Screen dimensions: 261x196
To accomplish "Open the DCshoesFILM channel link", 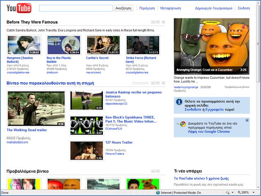I will tap(114, 129).
